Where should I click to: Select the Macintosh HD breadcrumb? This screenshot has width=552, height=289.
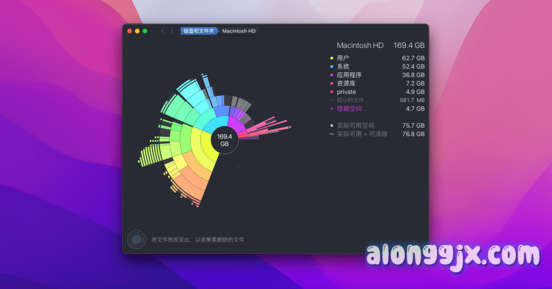(239, 31)
